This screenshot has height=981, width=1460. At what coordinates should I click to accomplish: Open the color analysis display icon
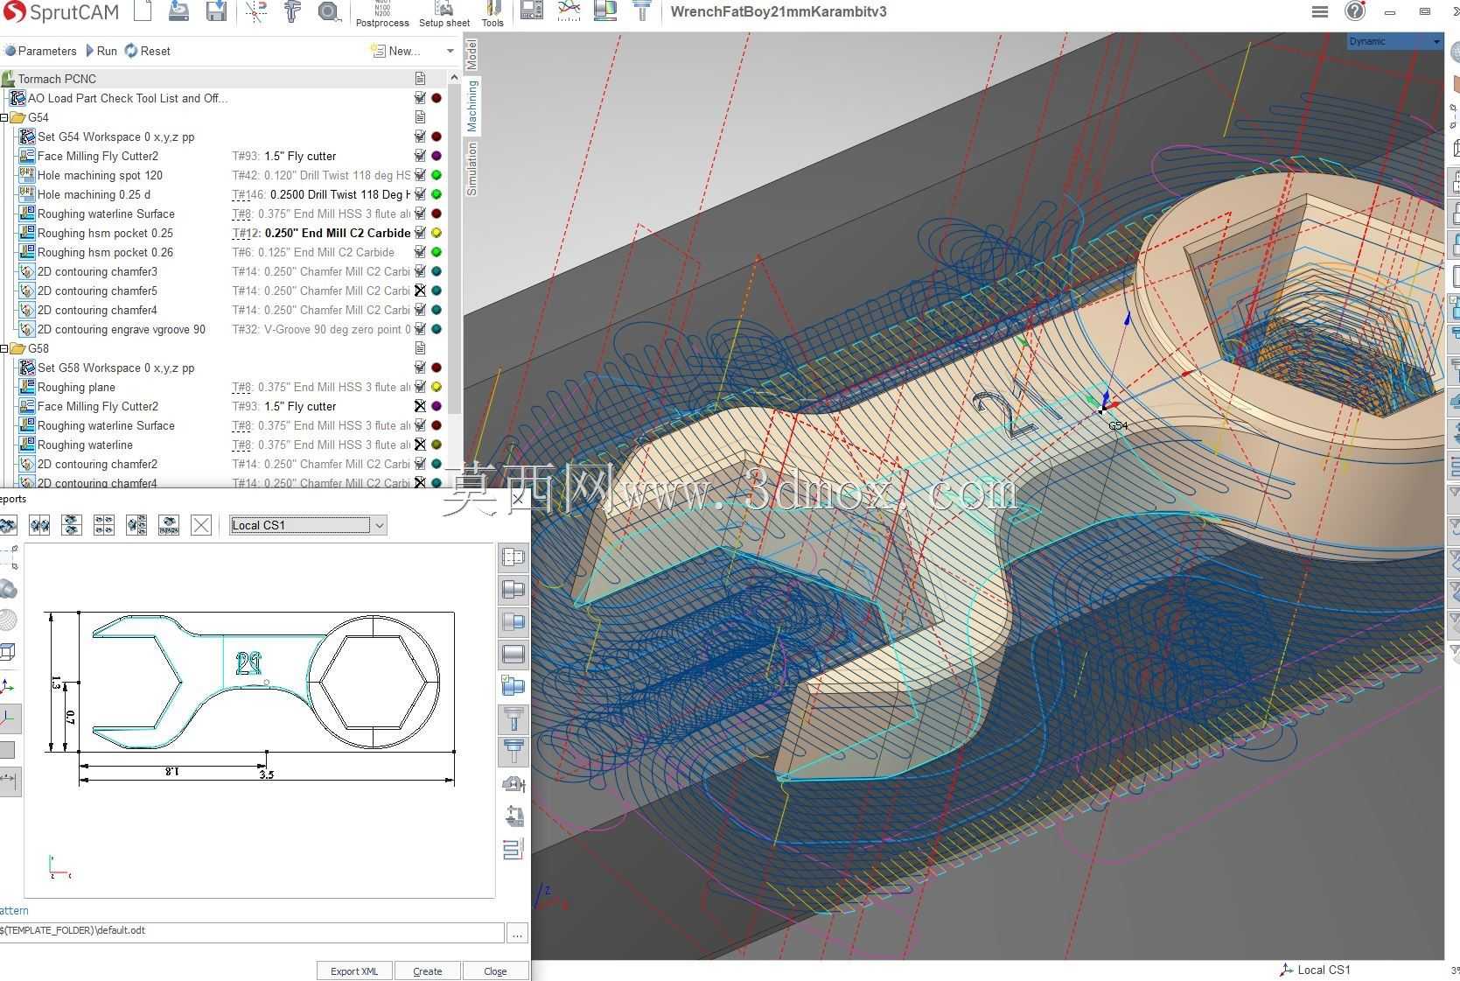coord(605,11)
